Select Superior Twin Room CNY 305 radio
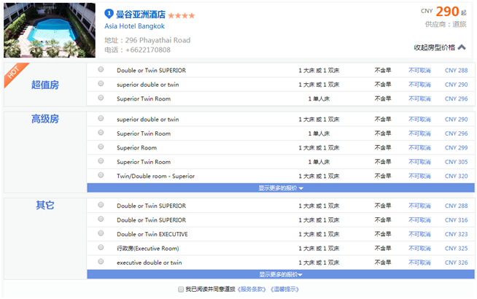The height and width of the screenshot is (299, 477). 101,161
